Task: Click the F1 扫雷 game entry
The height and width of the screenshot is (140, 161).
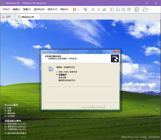Action: pos(8,108)
